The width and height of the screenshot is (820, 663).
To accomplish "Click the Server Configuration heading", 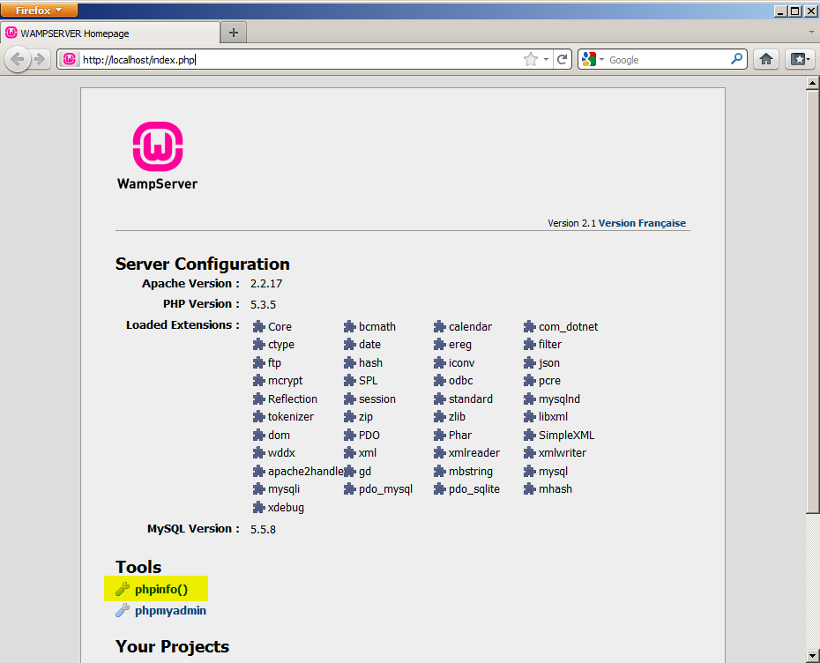I will pyautogui.click(x=203, y=264).
